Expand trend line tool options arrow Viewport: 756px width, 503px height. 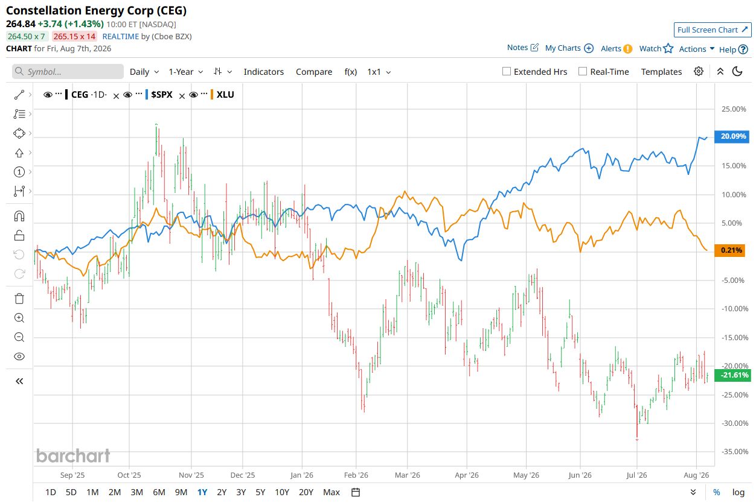[x=30, y=95]
